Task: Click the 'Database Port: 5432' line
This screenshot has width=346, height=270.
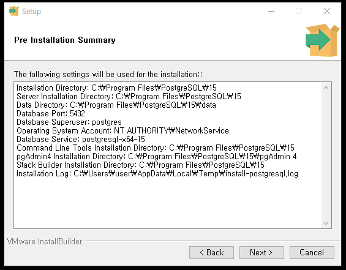Action: 51,114
